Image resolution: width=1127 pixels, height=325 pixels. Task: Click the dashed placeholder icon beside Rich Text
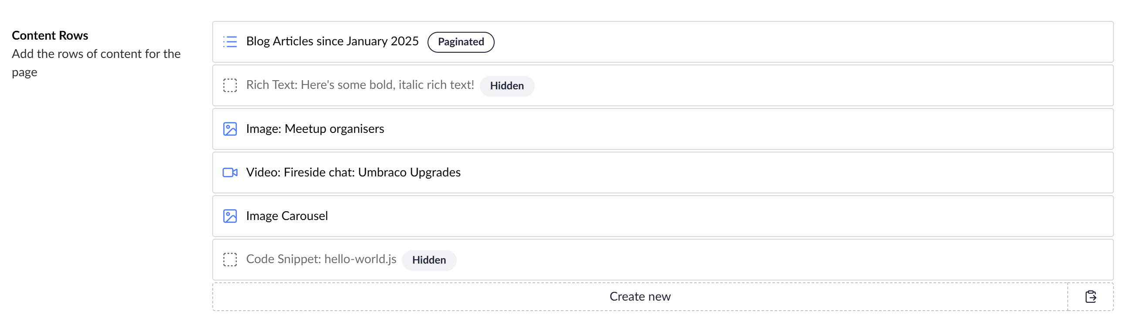[x=229, y=85]
